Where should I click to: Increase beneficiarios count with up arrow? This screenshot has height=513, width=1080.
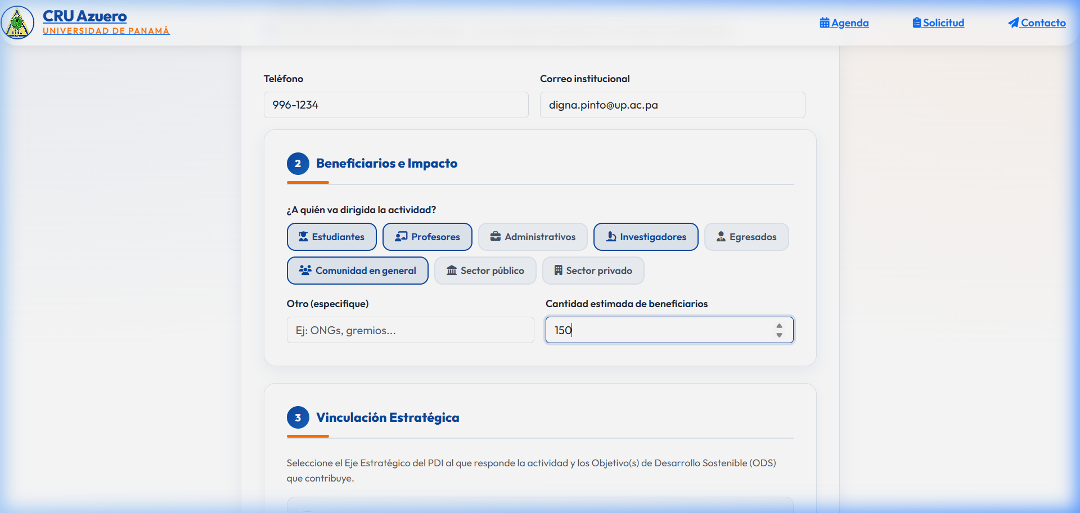(779, 326)
